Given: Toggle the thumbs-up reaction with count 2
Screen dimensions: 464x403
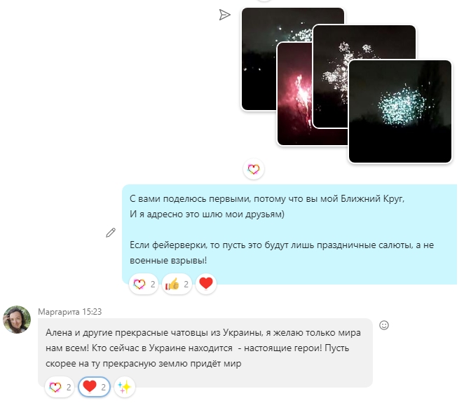Looking at the screenshot, I should tap(177, 284).
